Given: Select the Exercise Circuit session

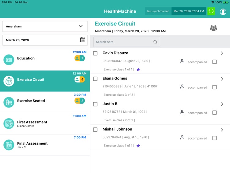Looking at the screenshot, I should 45,81.
